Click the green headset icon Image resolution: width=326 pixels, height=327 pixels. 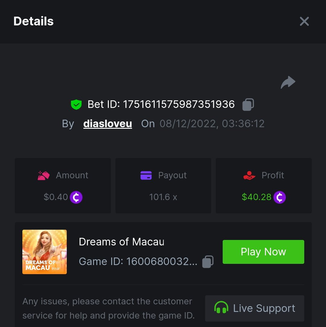[221, 308]
